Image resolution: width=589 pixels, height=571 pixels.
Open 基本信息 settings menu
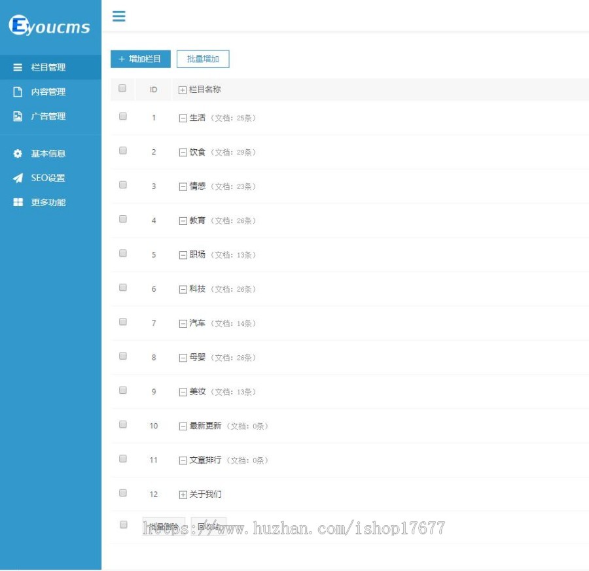[50, 154]
